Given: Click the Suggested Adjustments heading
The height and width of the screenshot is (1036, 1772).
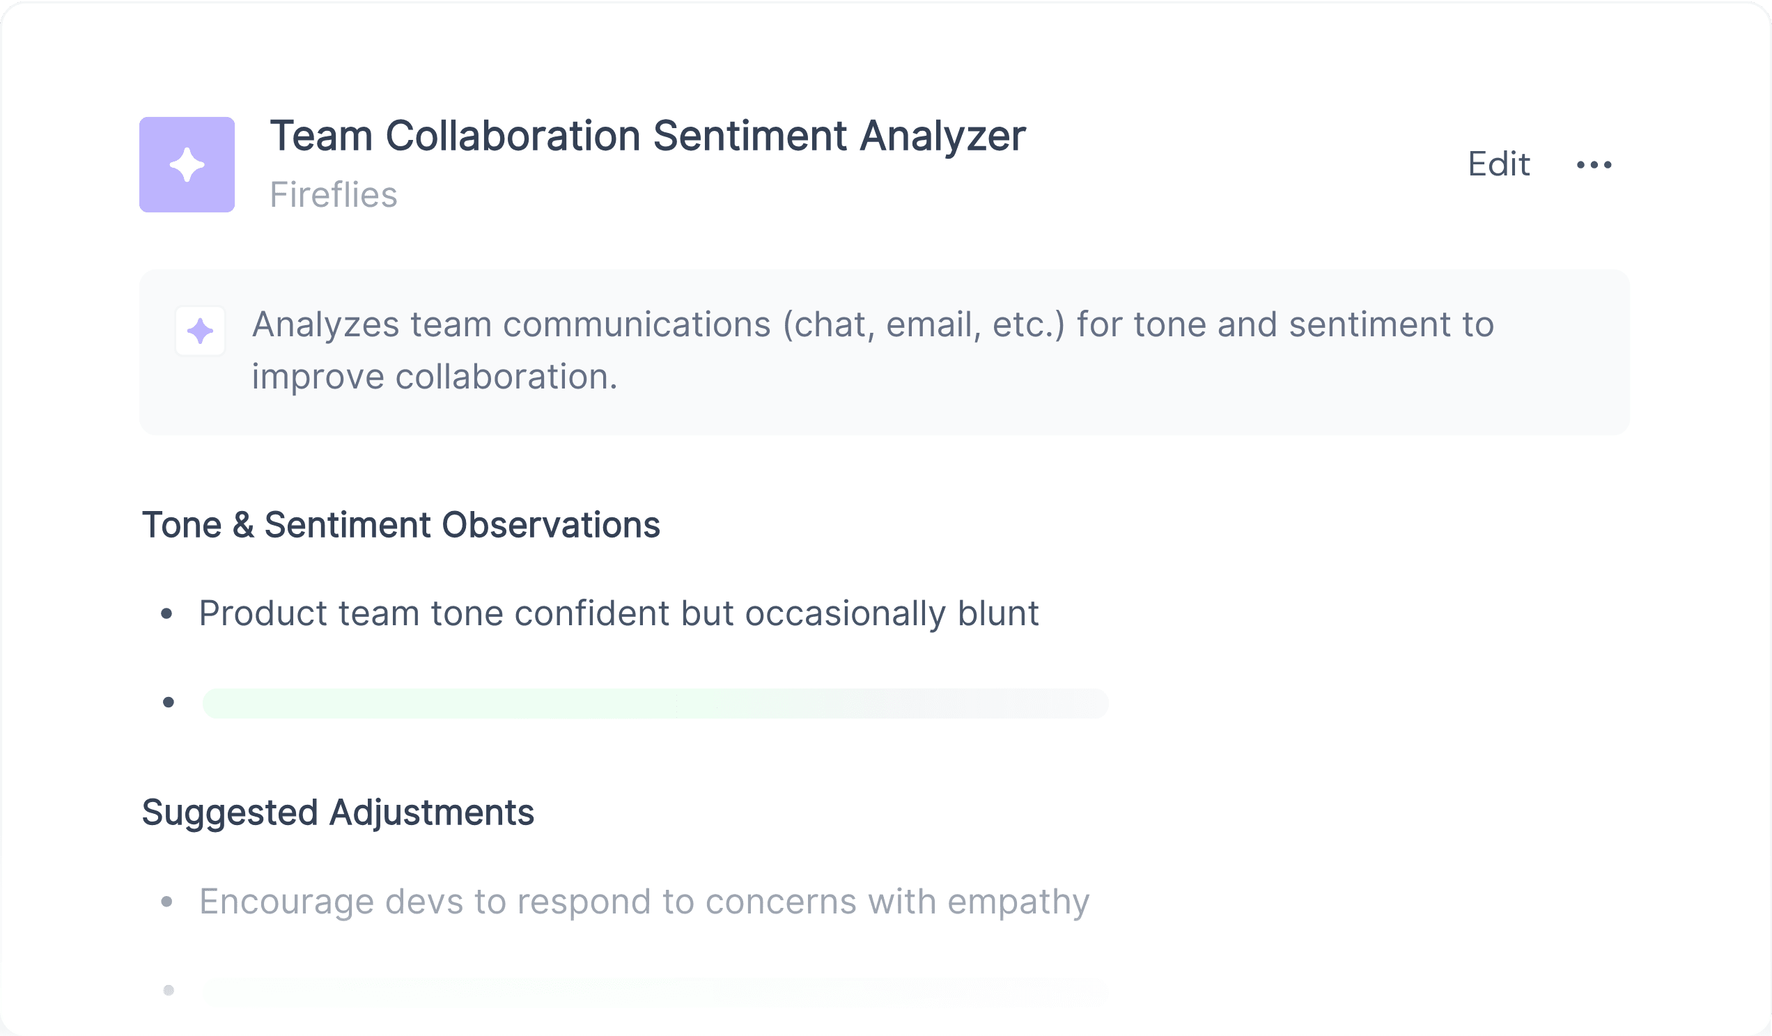Looking at the screenshot, I should click(x=339, y=813).
